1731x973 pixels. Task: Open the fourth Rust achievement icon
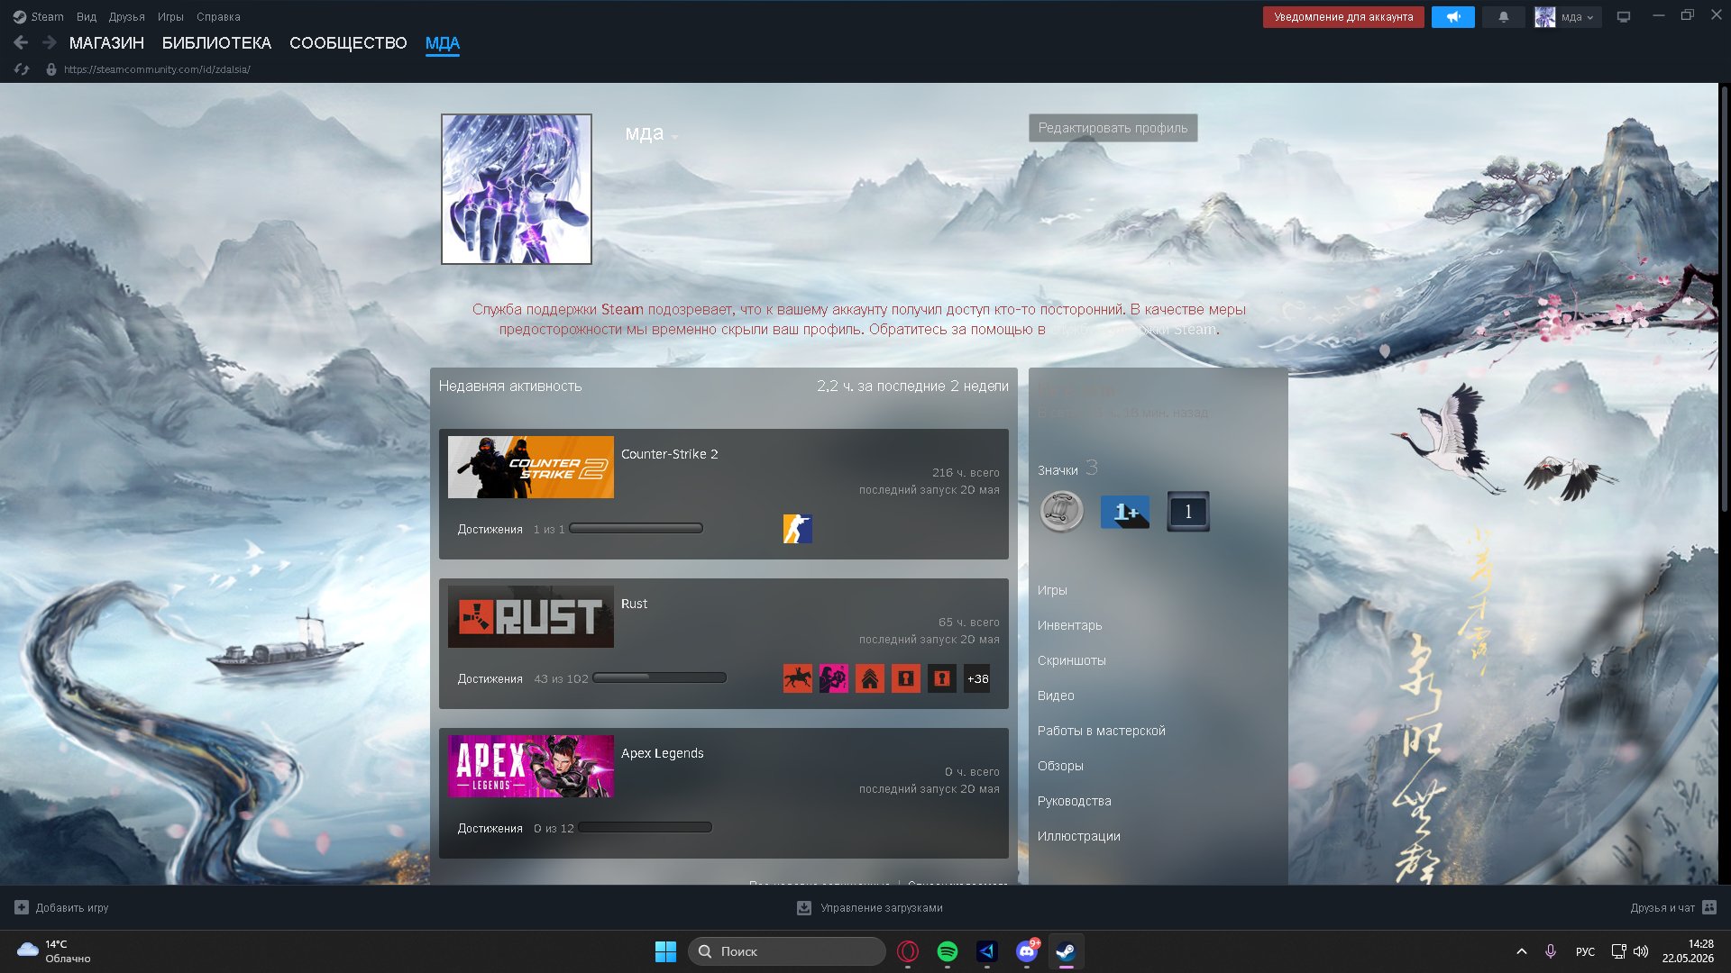pos(906,678)
